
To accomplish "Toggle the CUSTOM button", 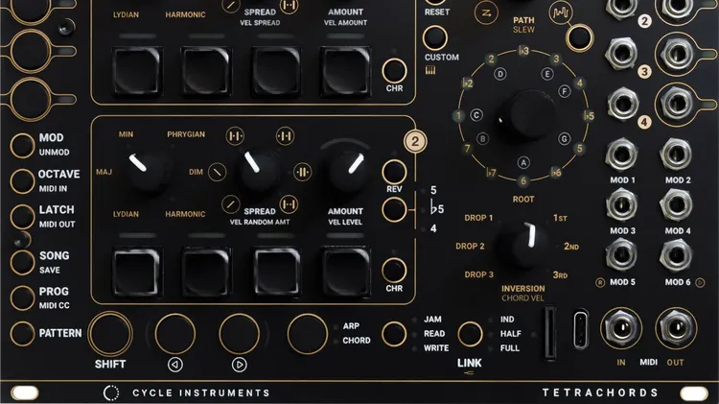I will coord(435,37).
